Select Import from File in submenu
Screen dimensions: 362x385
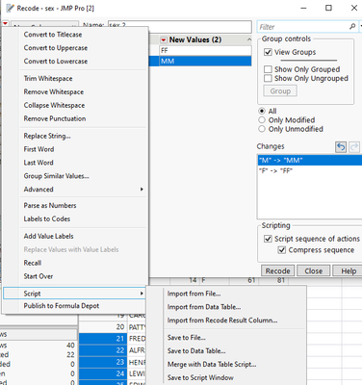point(194,294)
